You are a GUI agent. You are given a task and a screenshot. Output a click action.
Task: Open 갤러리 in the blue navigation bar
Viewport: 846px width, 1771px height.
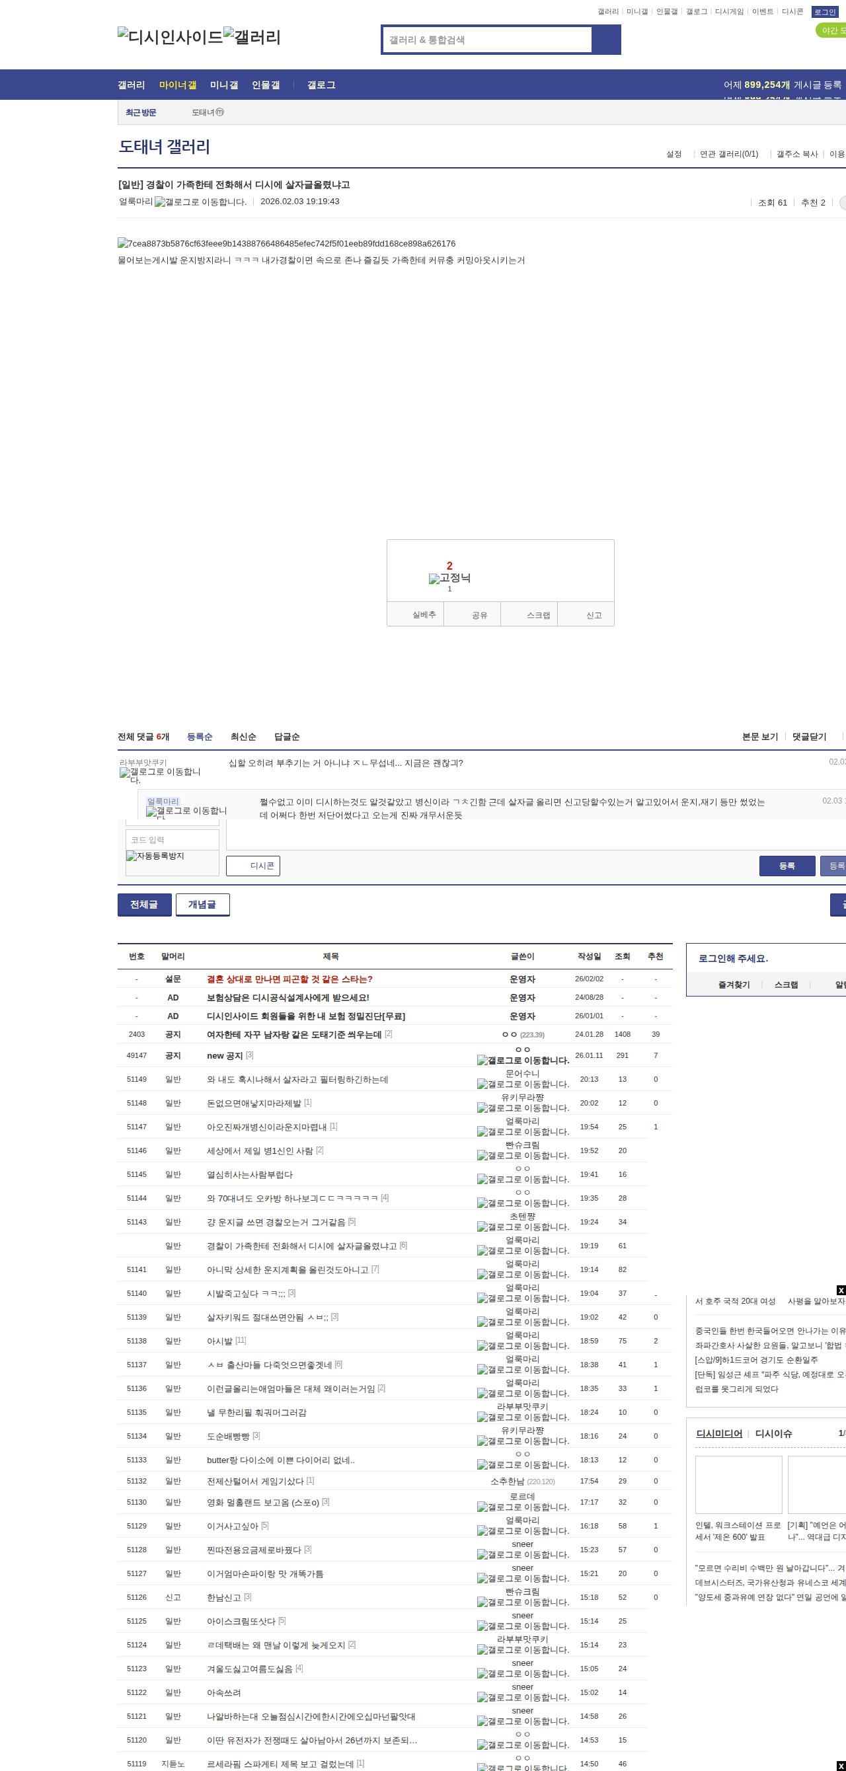[x=132, y=85]
